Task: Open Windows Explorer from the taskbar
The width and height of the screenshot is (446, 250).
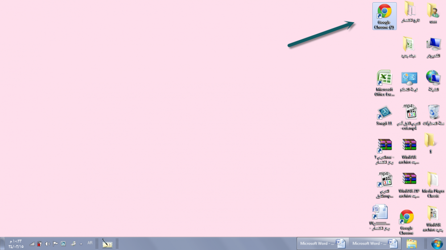Action: point(411,243)
